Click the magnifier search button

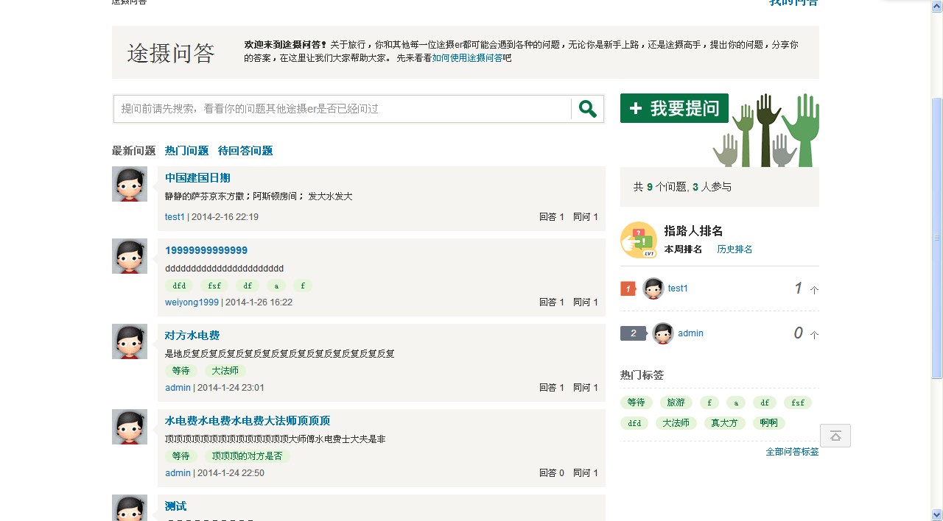pos(587,109)
